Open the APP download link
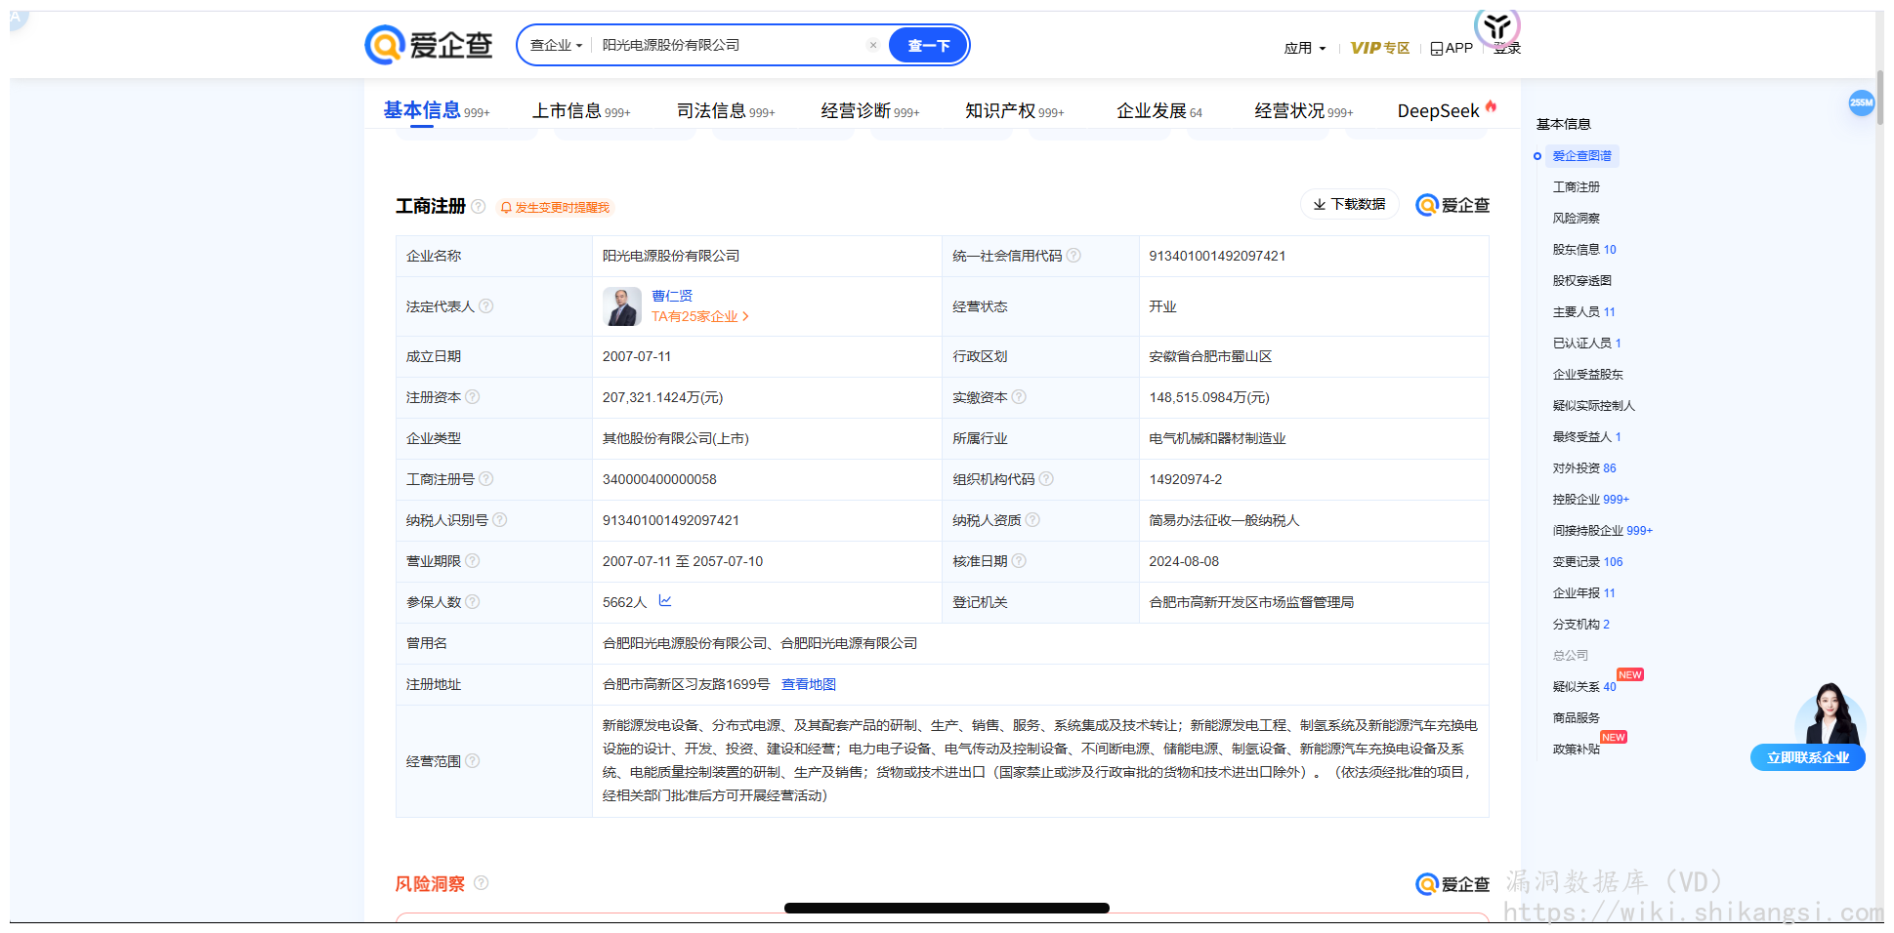The width and height of the screenshot is (1894, 933). point(1452,48)
